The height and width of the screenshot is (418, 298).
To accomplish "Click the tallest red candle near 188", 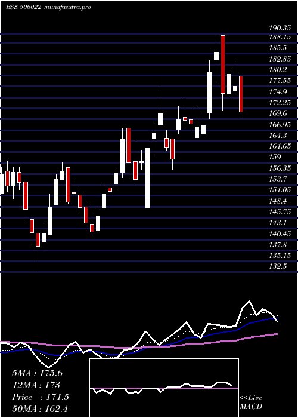I will (x=223, y=64).
